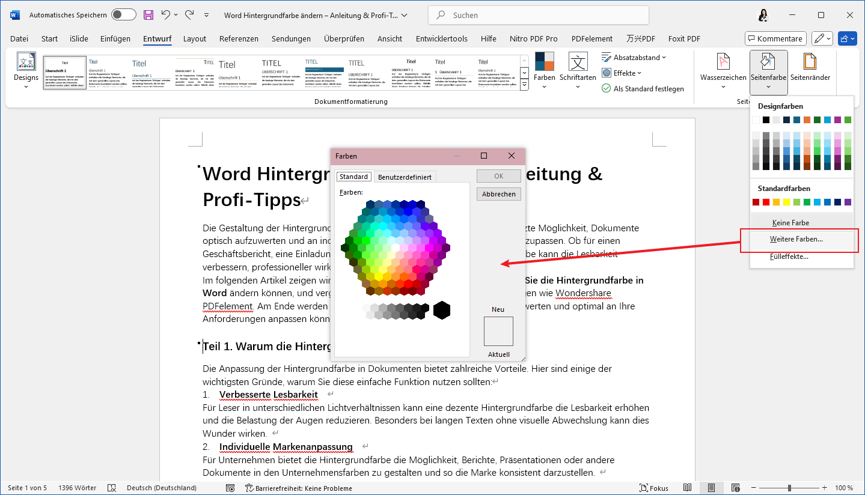Switch to Print Layout view
This screenshot has width=865, height=495.
coord(711,488)
